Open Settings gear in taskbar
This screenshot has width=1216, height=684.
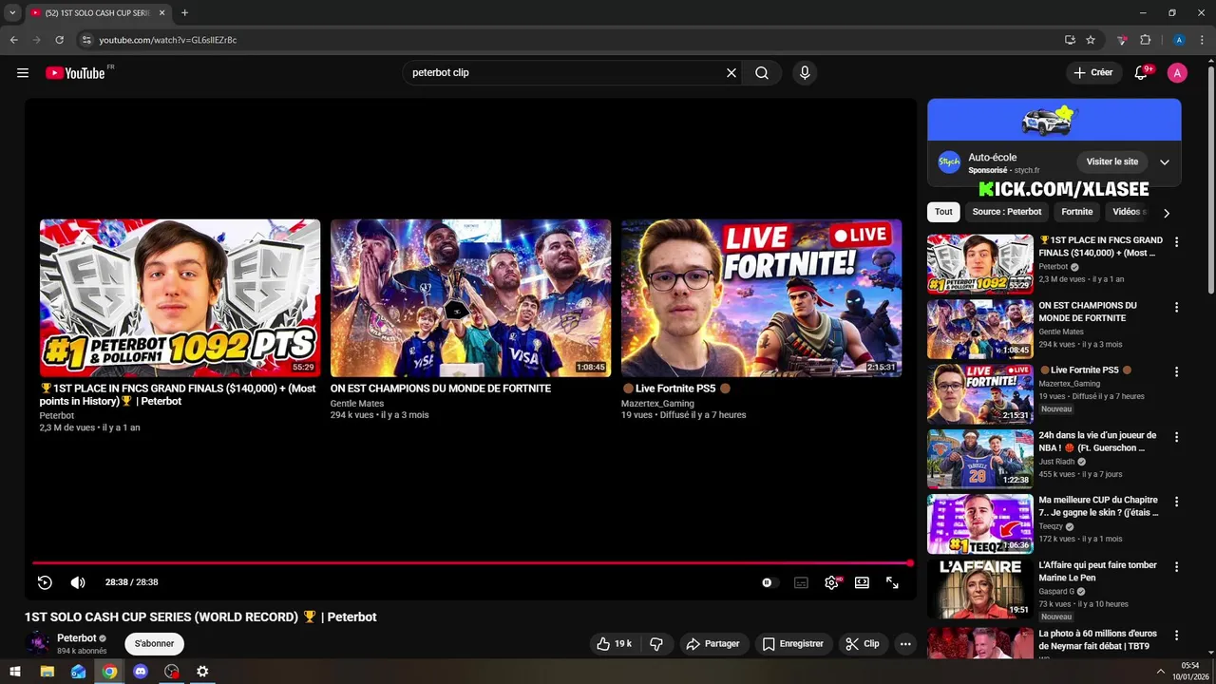(202, 672)
